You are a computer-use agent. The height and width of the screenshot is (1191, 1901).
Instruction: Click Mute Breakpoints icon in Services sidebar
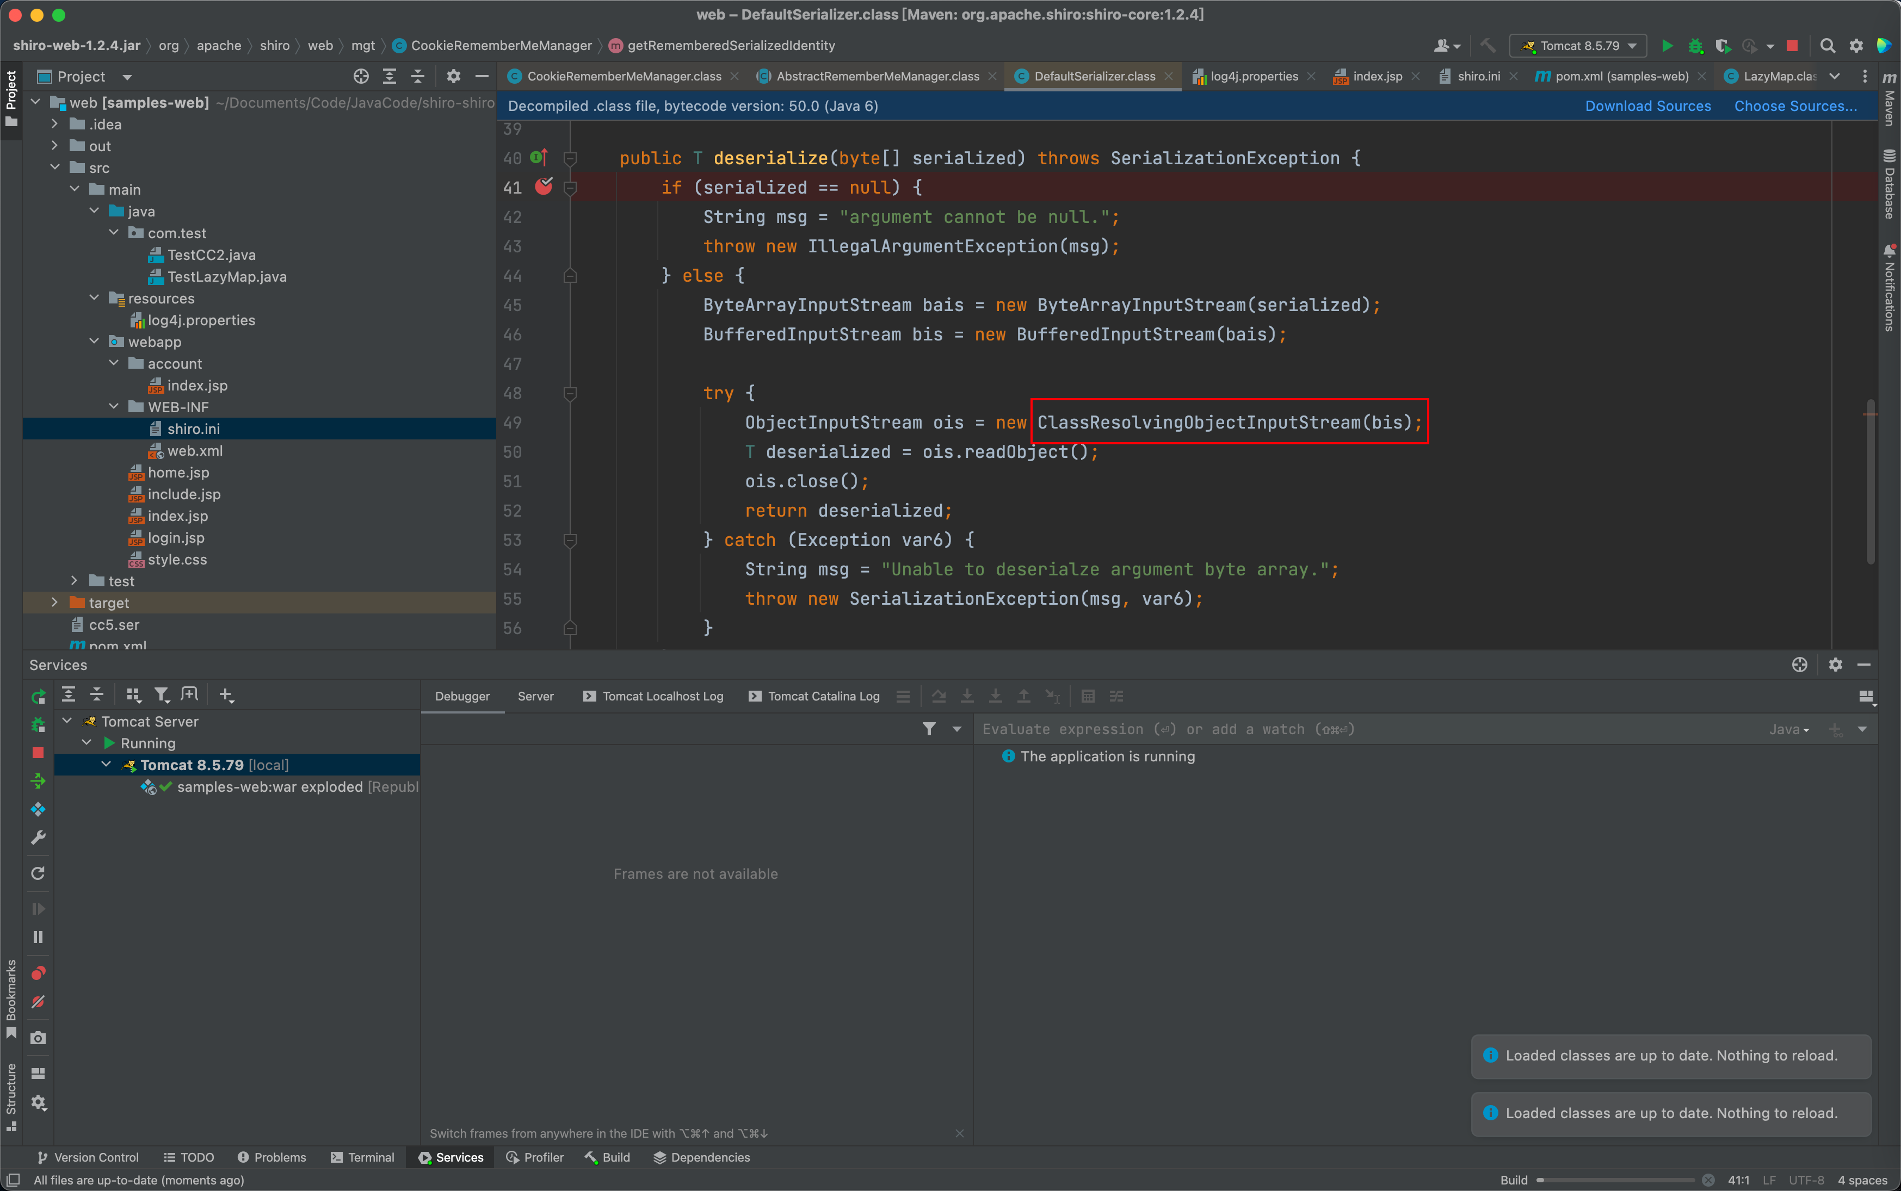38,1002
